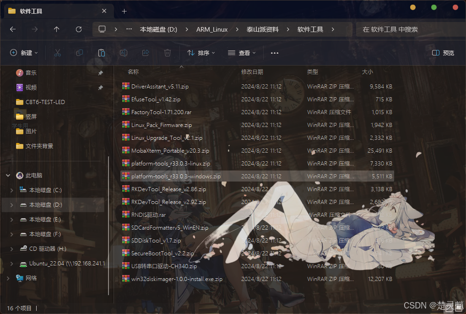466x314 pixels.
Task: Expand 本地磁盘 (E:) tree node
Action: [x=11, y=220]
